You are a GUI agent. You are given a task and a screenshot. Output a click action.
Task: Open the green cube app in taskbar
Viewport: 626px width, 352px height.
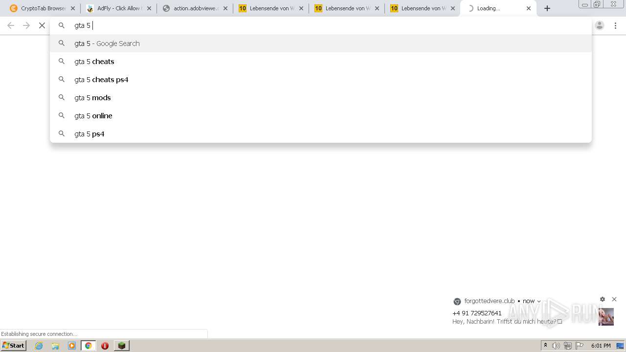point(121,346)
